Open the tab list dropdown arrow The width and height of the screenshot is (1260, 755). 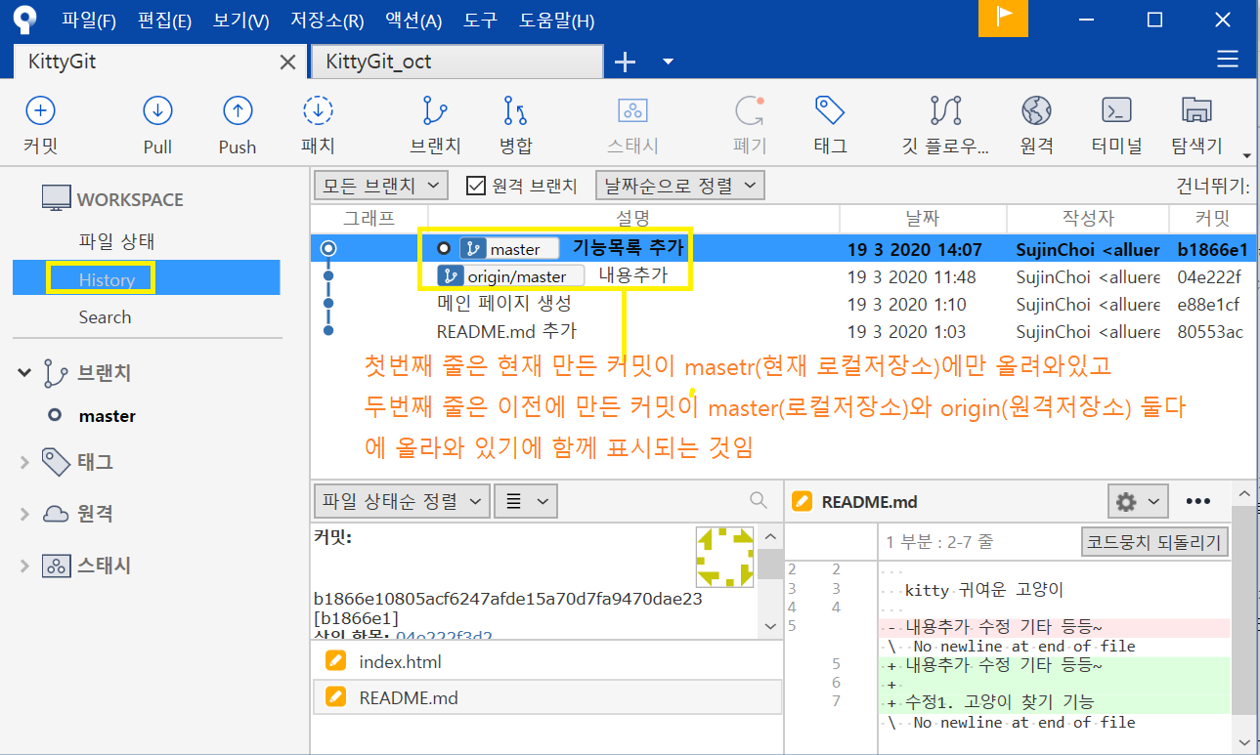click(669, 62)
